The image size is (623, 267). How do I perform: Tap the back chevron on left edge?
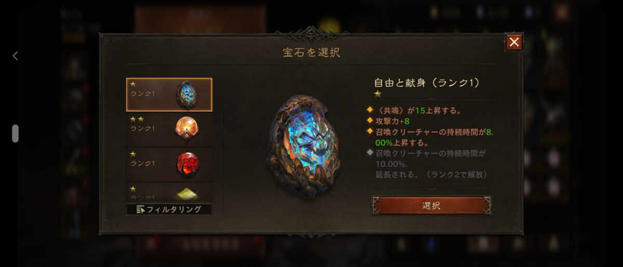(16, 56)
